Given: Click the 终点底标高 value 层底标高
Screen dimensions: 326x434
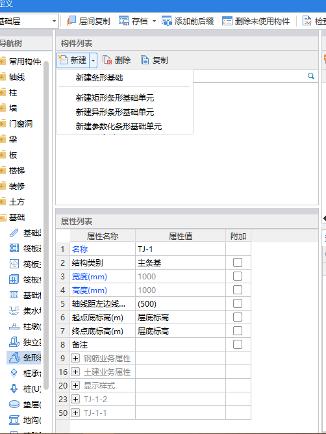Looking at the screenshot, I should pyautogui.click(x=180, y=331).
